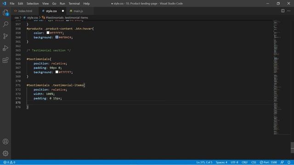Click the #products .product-content .btn:hover selector

(59, 28)
